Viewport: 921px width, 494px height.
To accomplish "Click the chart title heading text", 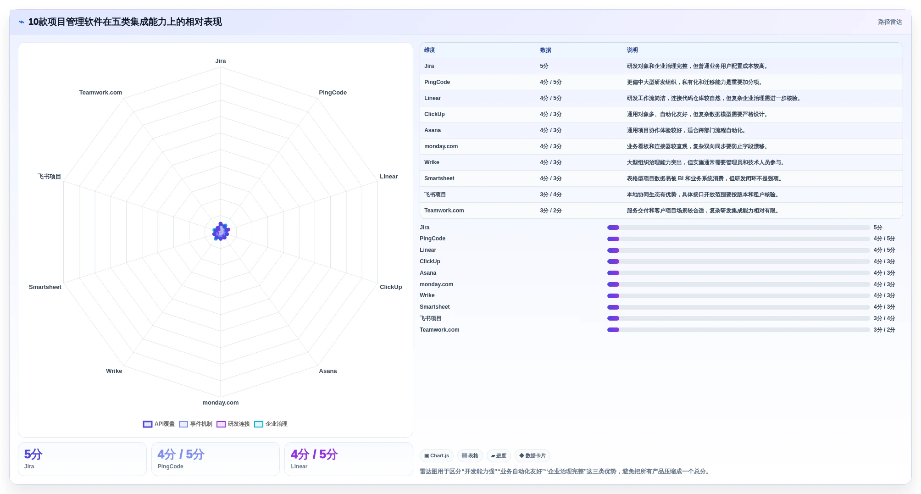I will (x=125, y=22).
